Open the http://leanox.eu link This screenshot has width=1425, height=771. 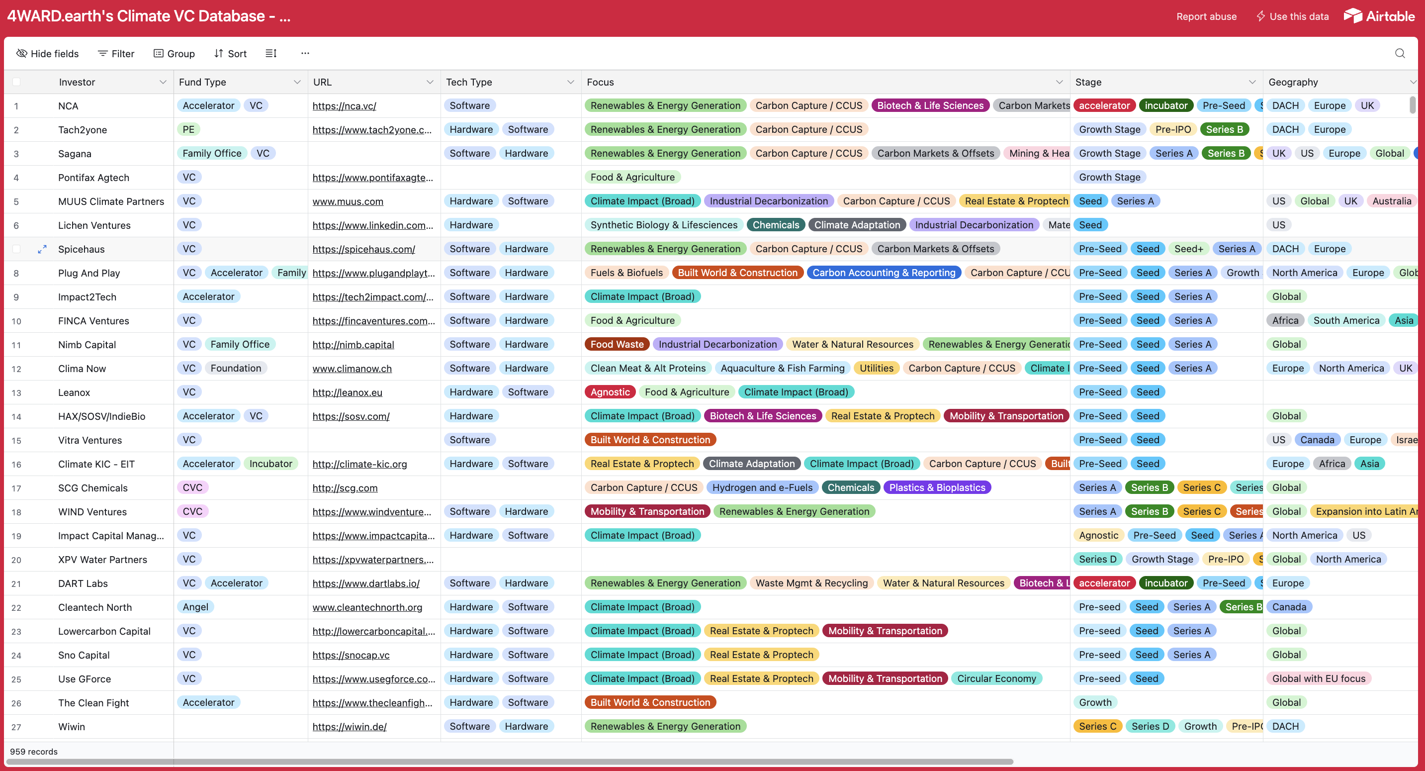coord(348,392)
